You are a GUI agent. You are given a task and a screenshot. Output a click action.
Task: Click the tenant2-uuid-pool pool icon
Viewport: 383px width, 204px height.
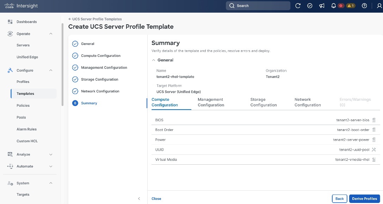[374, 150]
